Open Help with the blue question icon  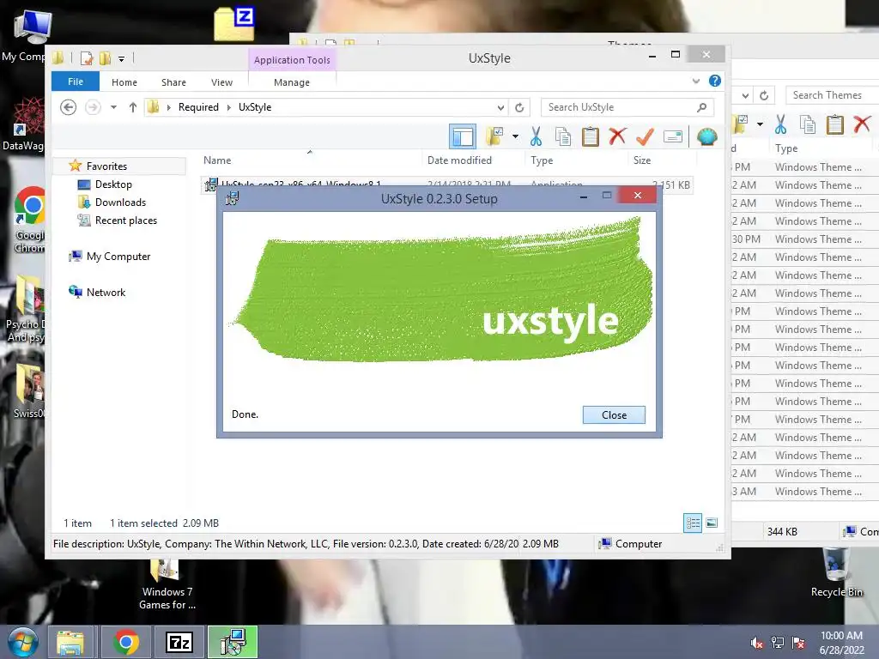[715, 81]
